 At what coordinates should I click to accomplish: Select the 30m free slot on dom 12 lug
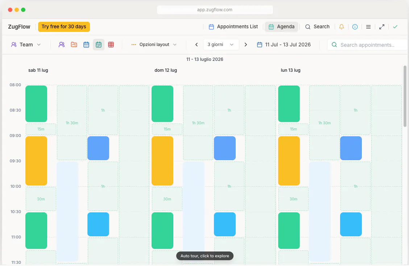click(x=167, y=199)
